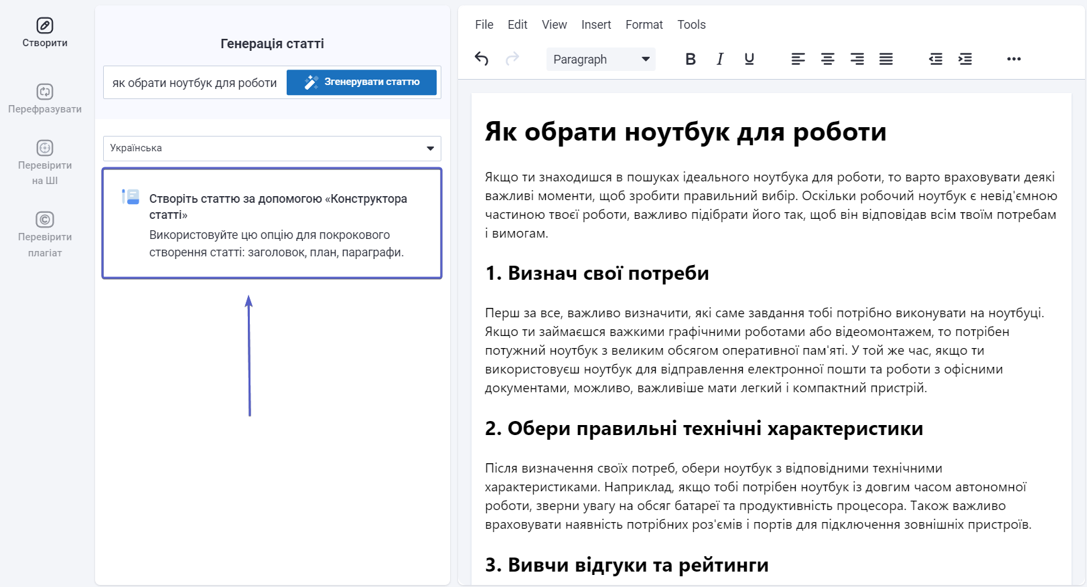1087x587 pixels.
Task: Open Перевірити на ШІ checker
Action: pyautogui.click(x=45, y=163)
